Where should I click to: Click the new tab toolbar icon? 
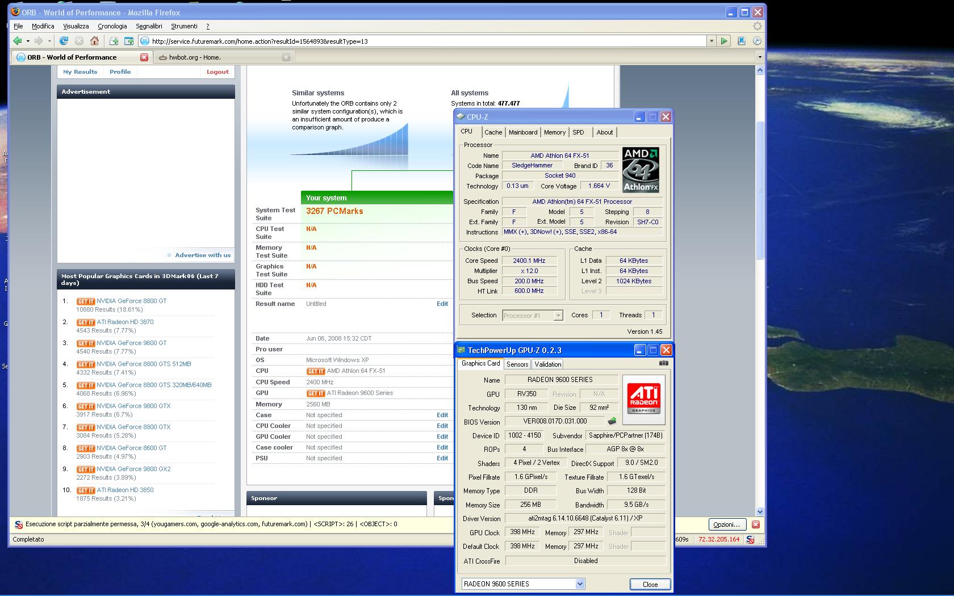pos(114,41)
